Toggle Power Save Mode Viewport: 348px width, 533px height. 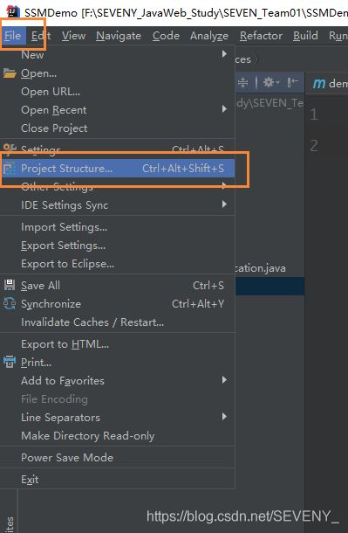click(118, 457)
